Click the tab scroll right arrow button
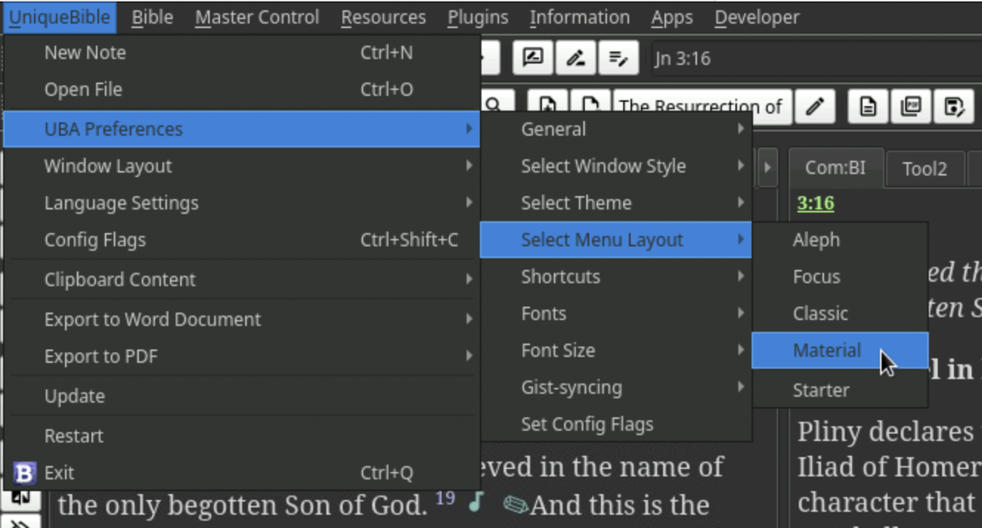982x528 pixels. coord(767,168)
